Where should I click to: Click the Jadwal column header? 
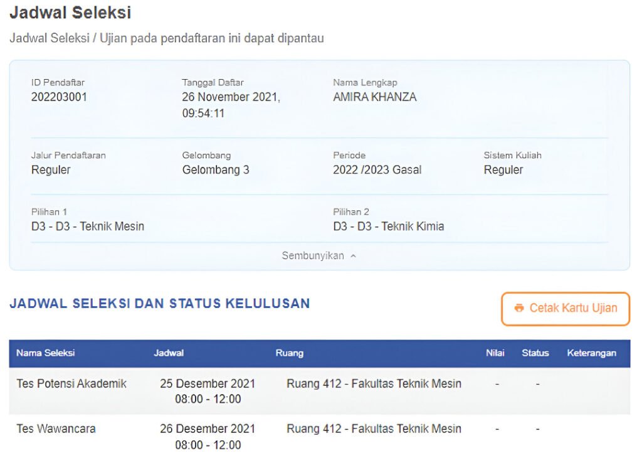point(169,353)
